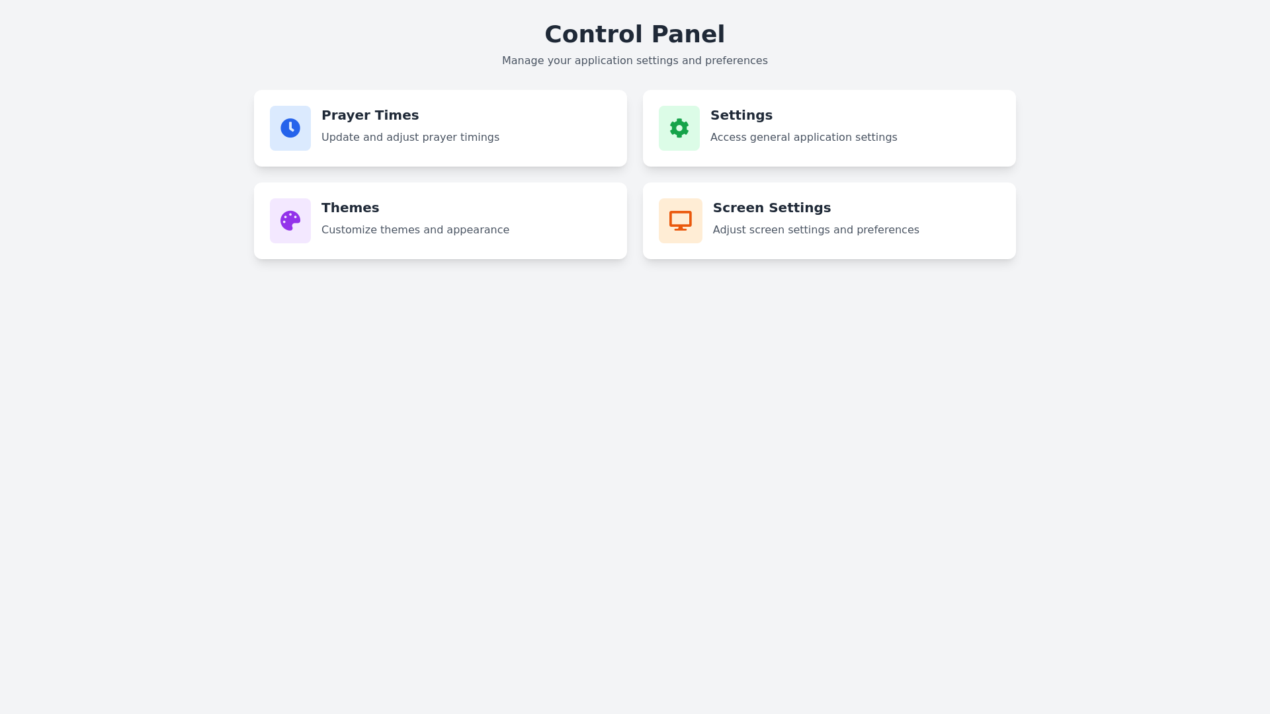The width and height of the screenshot is (1270, 714).
Task: Click 'Update and adjust prayer timings' text
Action: (x=410, y=138)
